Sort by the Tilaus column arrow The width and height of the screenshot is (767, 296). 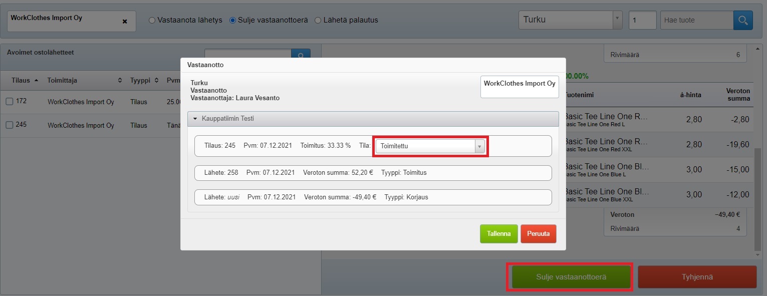click(x=36, y=81)
